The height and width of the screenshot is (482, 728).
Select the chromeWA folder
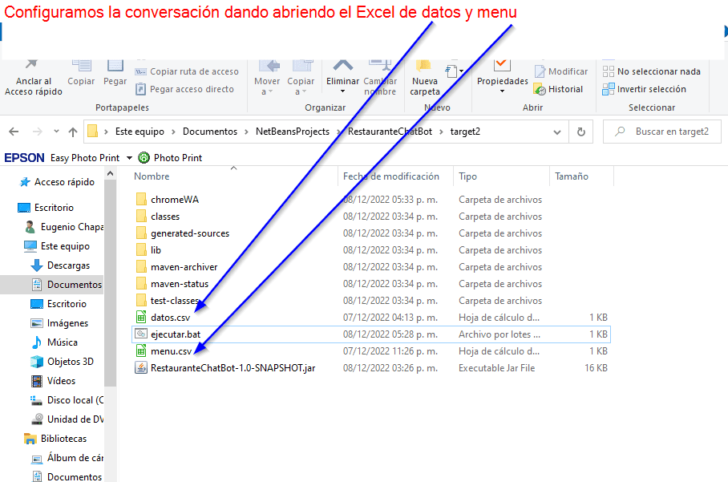click(175, 200)
